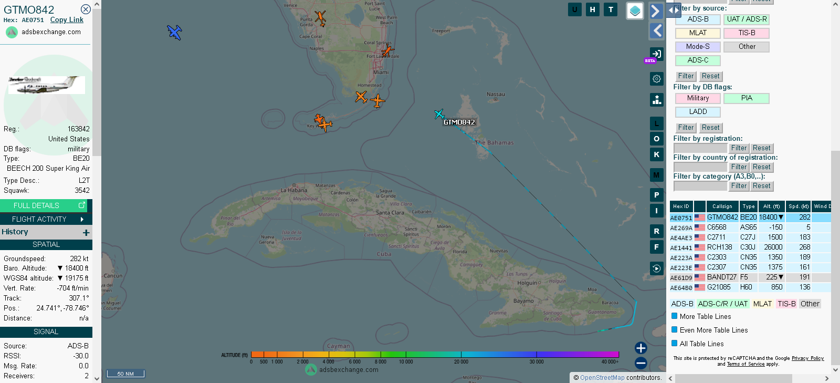840x383 pixels.
Task: Focus the category filter input
Action: (x=700, y=186)
